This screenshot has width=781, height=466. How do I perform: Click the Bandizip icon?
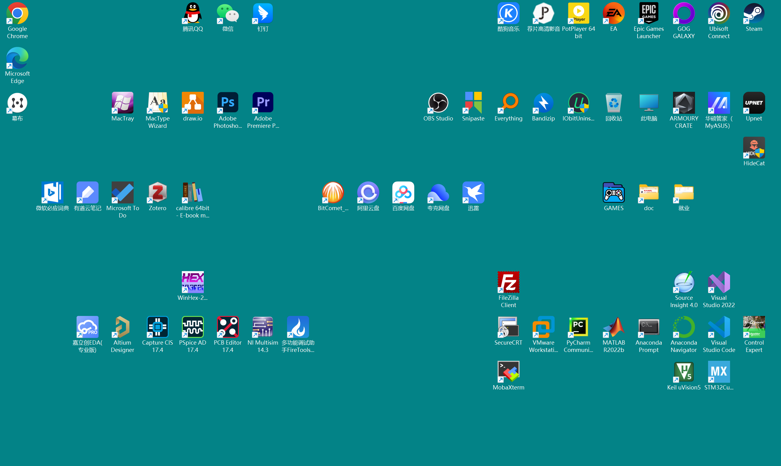[543, 103]
